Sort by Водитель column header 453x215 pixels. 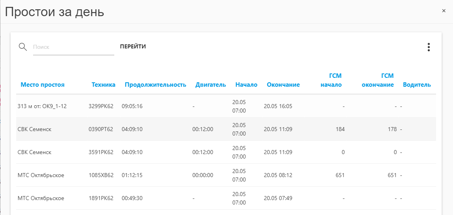point(417,85)
